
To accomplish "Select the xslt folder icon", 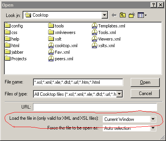I will 51,39.
